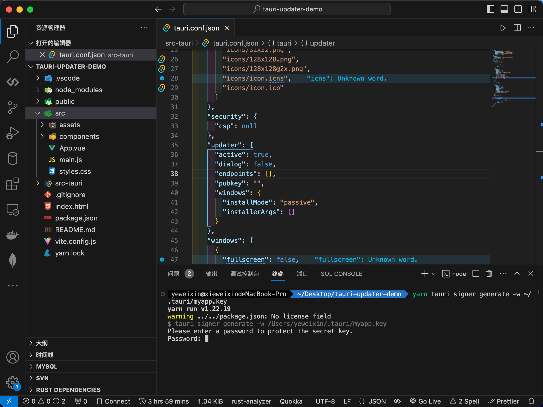Toggle primary sidebar visibility
This screenshot has width=543, height=407.
(x=491, y=9)
